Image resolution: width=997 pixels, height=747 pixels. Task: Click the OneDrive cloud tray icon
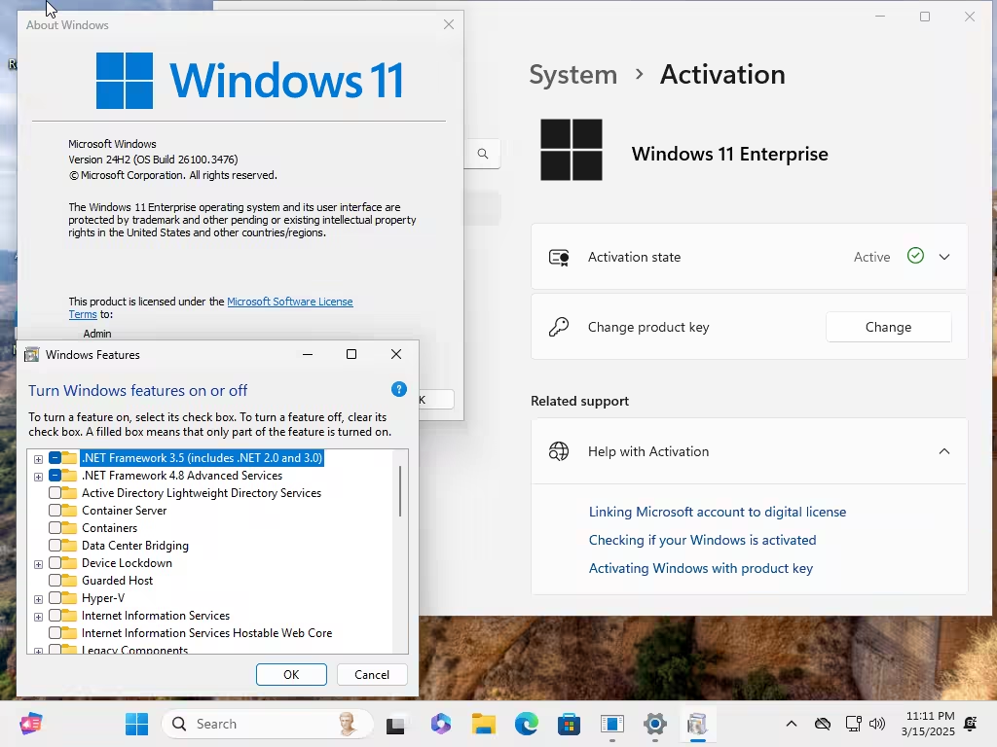click(x=823, y=724)
